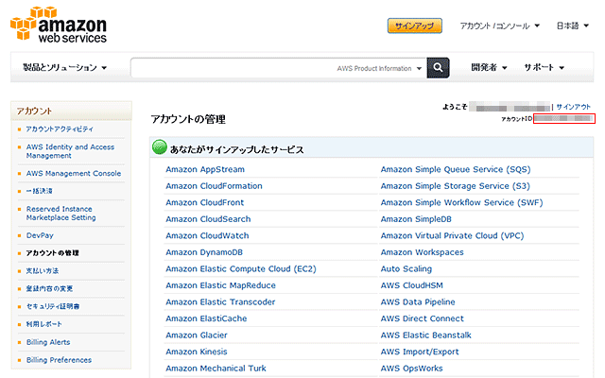Open the AWS Direct Connect link

[423, 318]
